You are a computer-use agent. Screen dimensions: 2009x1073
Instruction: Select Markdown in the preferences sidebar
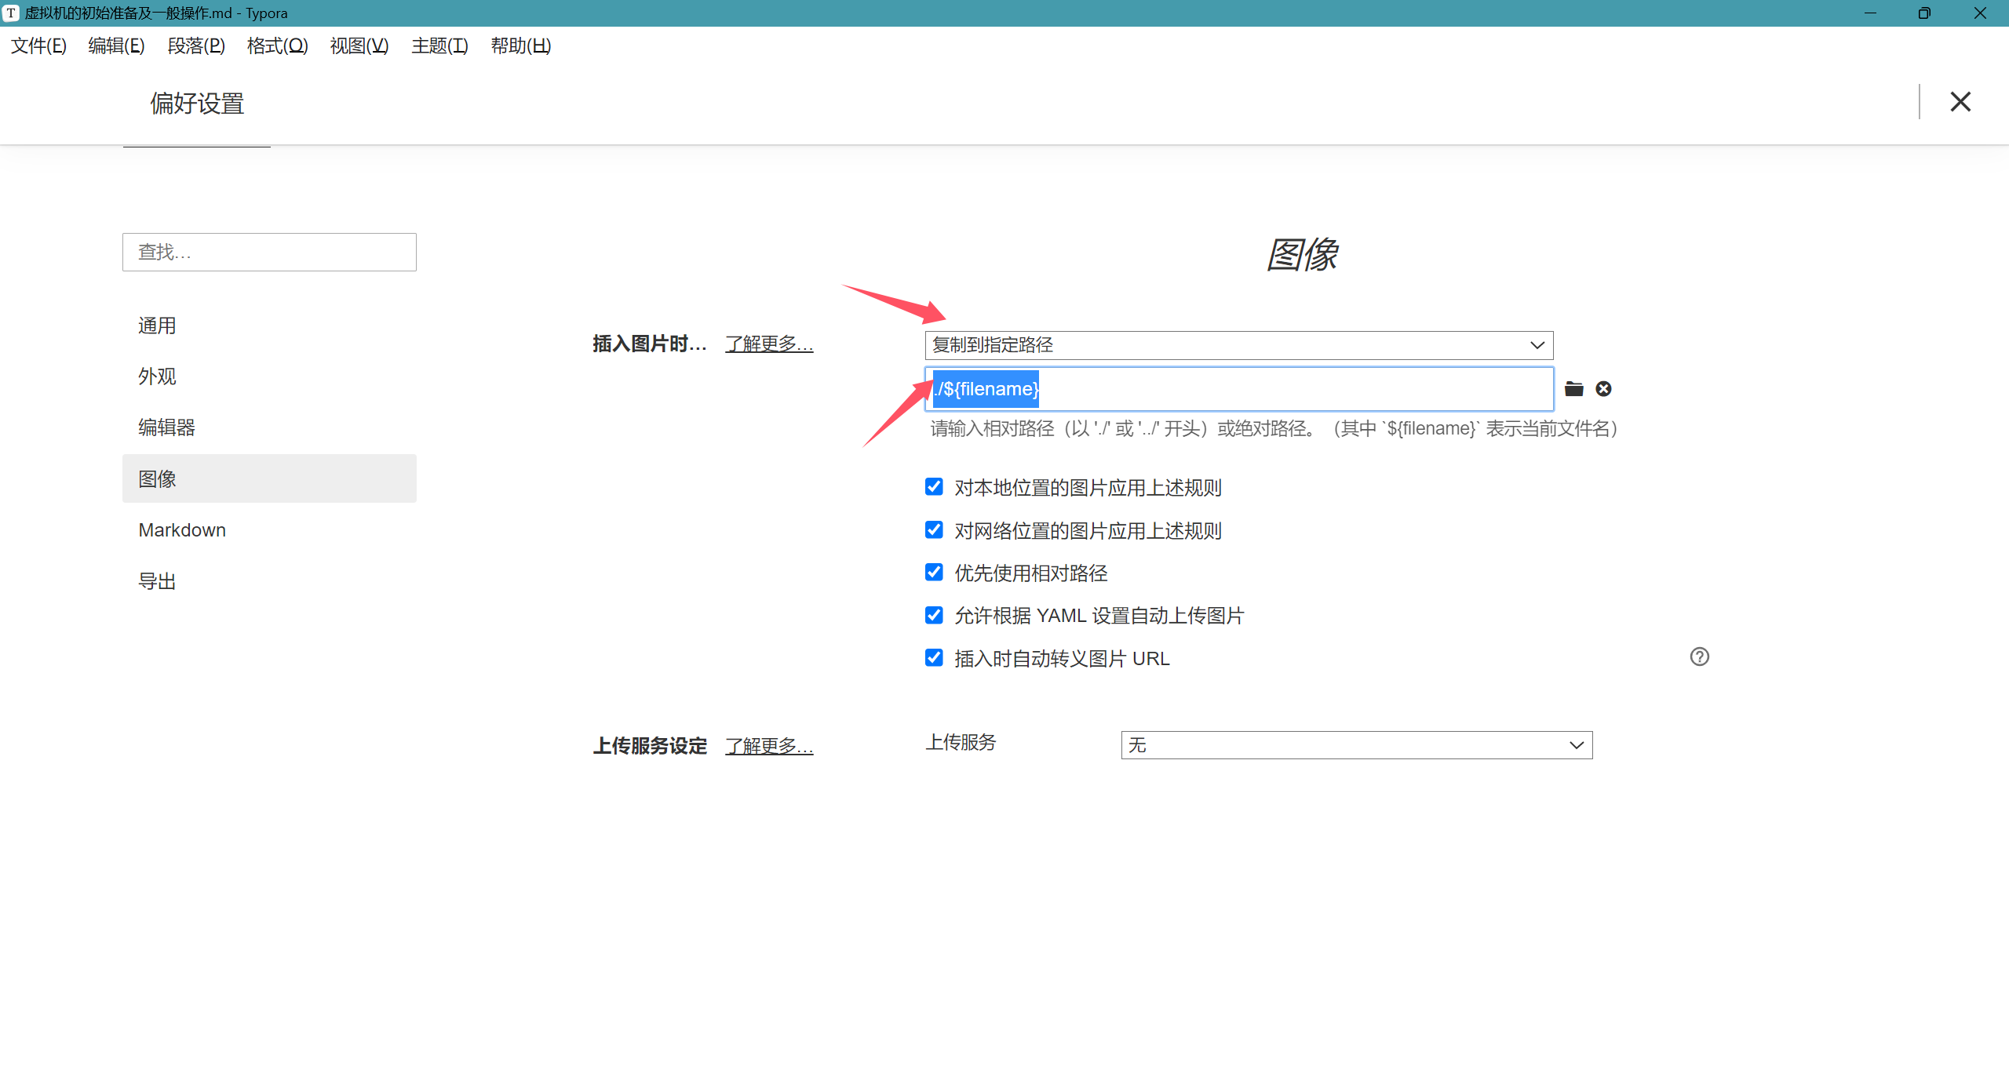pos(182,530)
